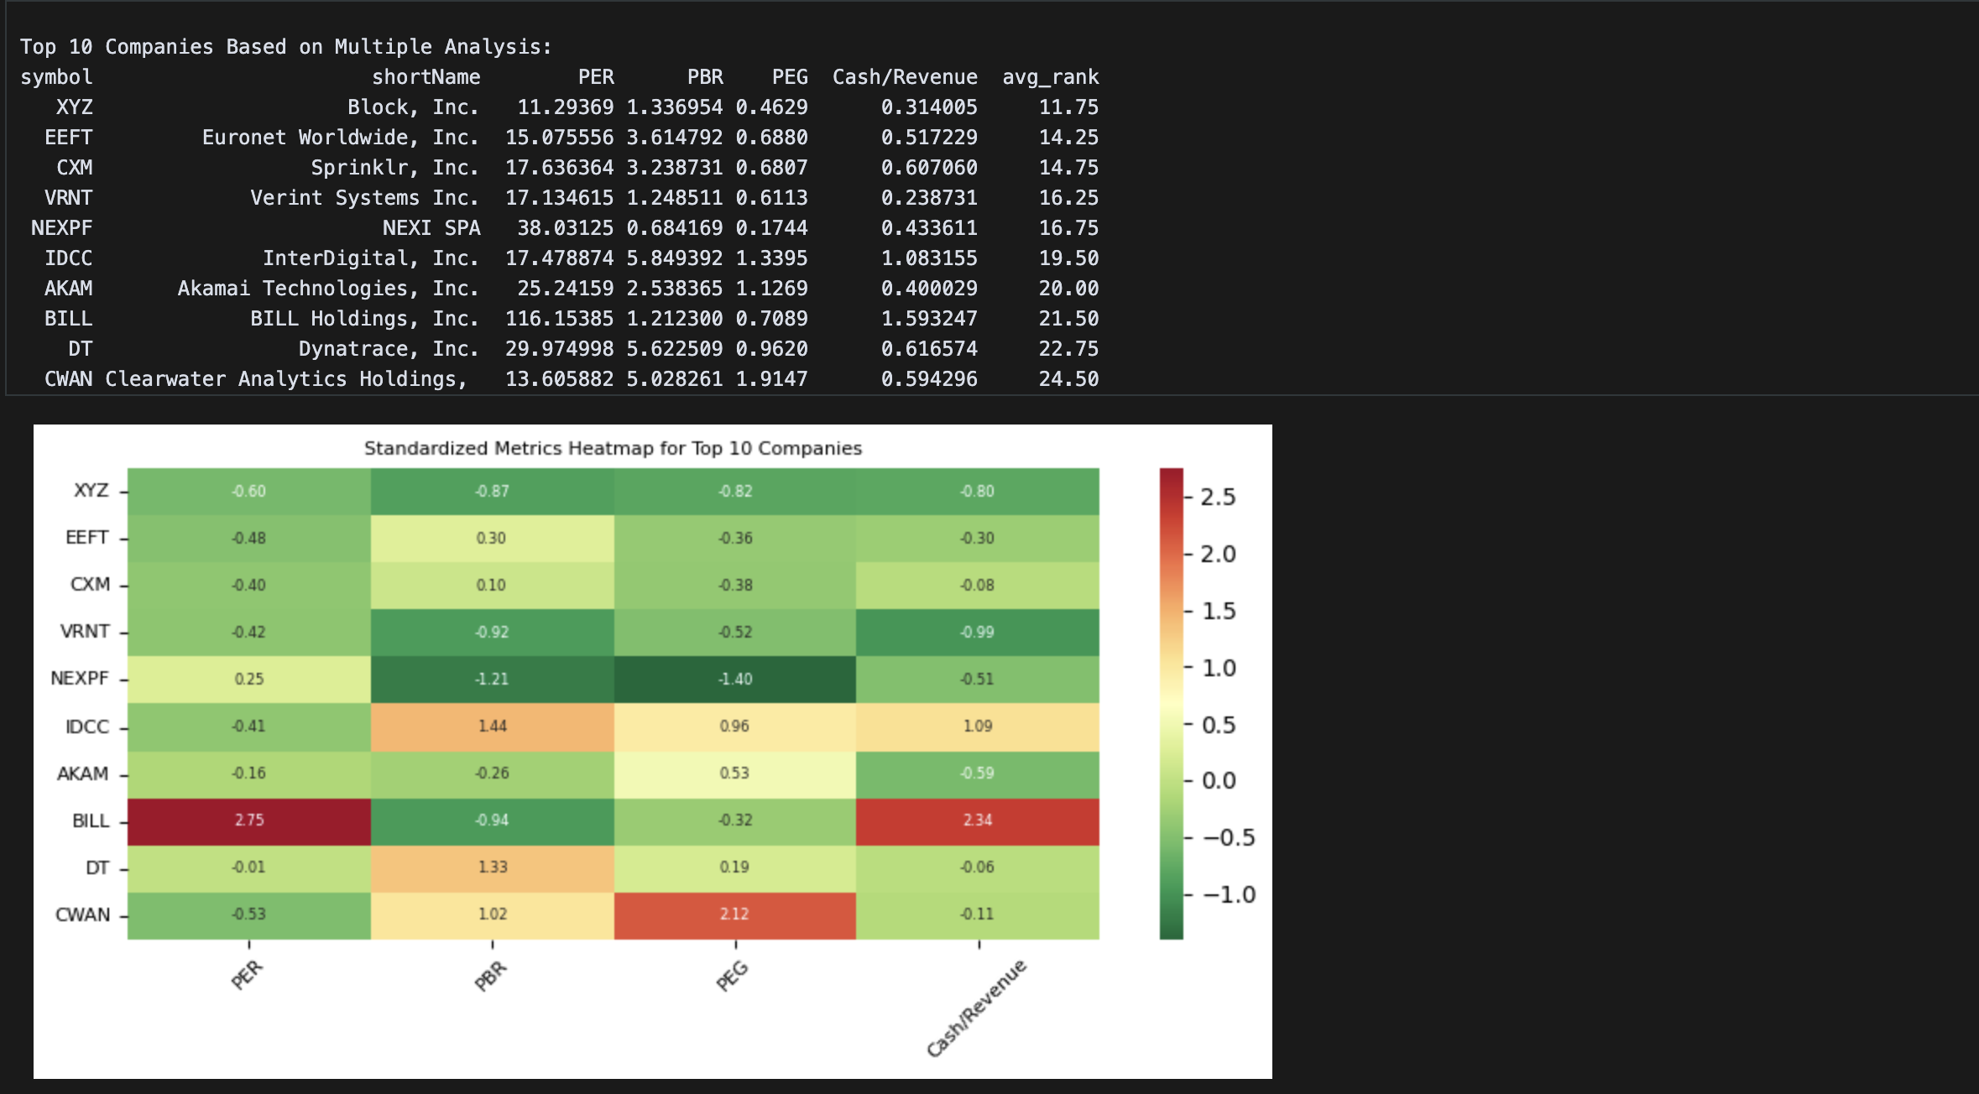Click the AKAM PEG cell 0.53
The height and width of the screenshot is (1094, 1979).
[734, 774]
